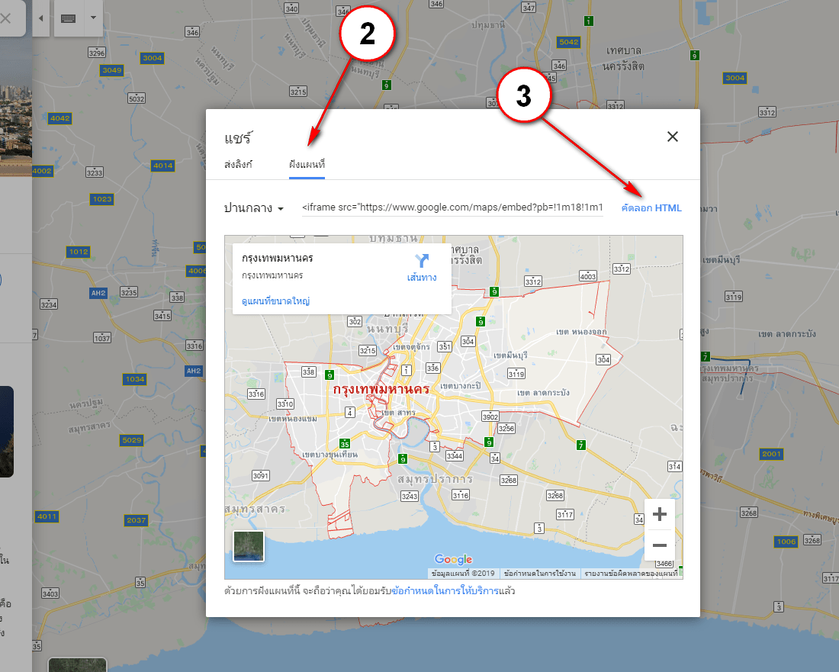The width and height of the screenshot is (839, 672).
Task: Open ดูแผนที่ขนาดใหญ่ link
Action: tap(275, 301)
